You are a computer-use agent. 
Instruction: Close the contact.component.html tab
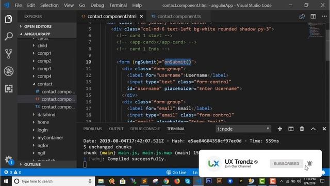[x=141, y=17]
